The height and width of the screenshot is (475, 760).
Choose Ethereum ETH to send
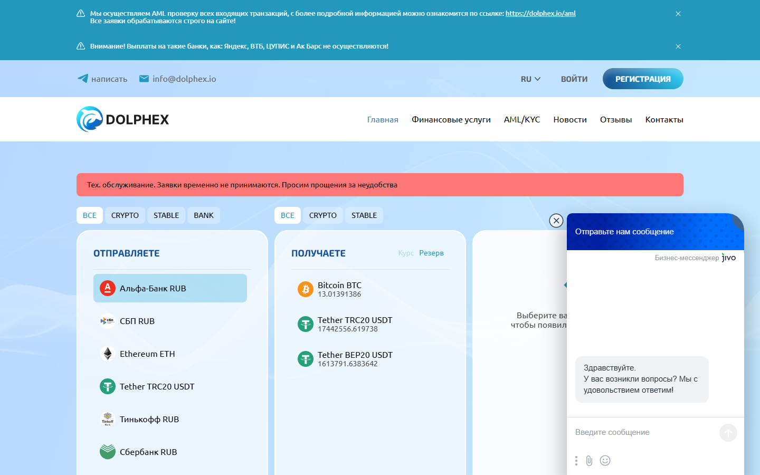[170, 354]
